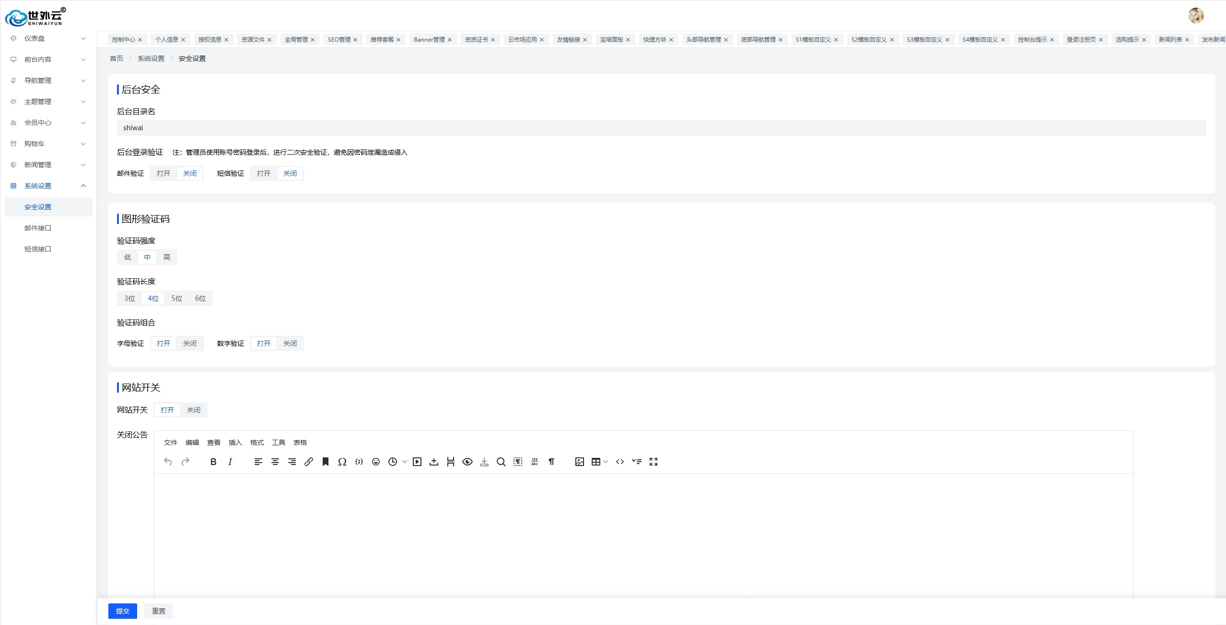The image size is (1226, 625).
Task: Toggle fullscreen editor mode icon
Action: [x=654, y=462]
